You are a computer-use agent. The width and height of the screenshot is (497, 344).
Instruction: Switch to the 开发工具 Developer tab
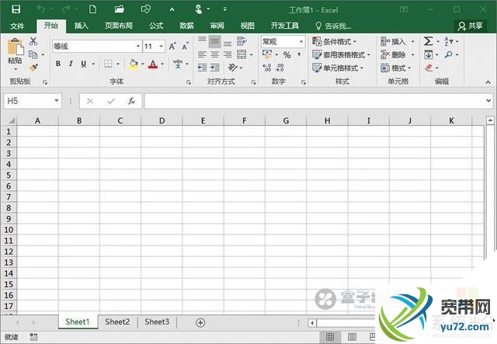click(284, 26)
